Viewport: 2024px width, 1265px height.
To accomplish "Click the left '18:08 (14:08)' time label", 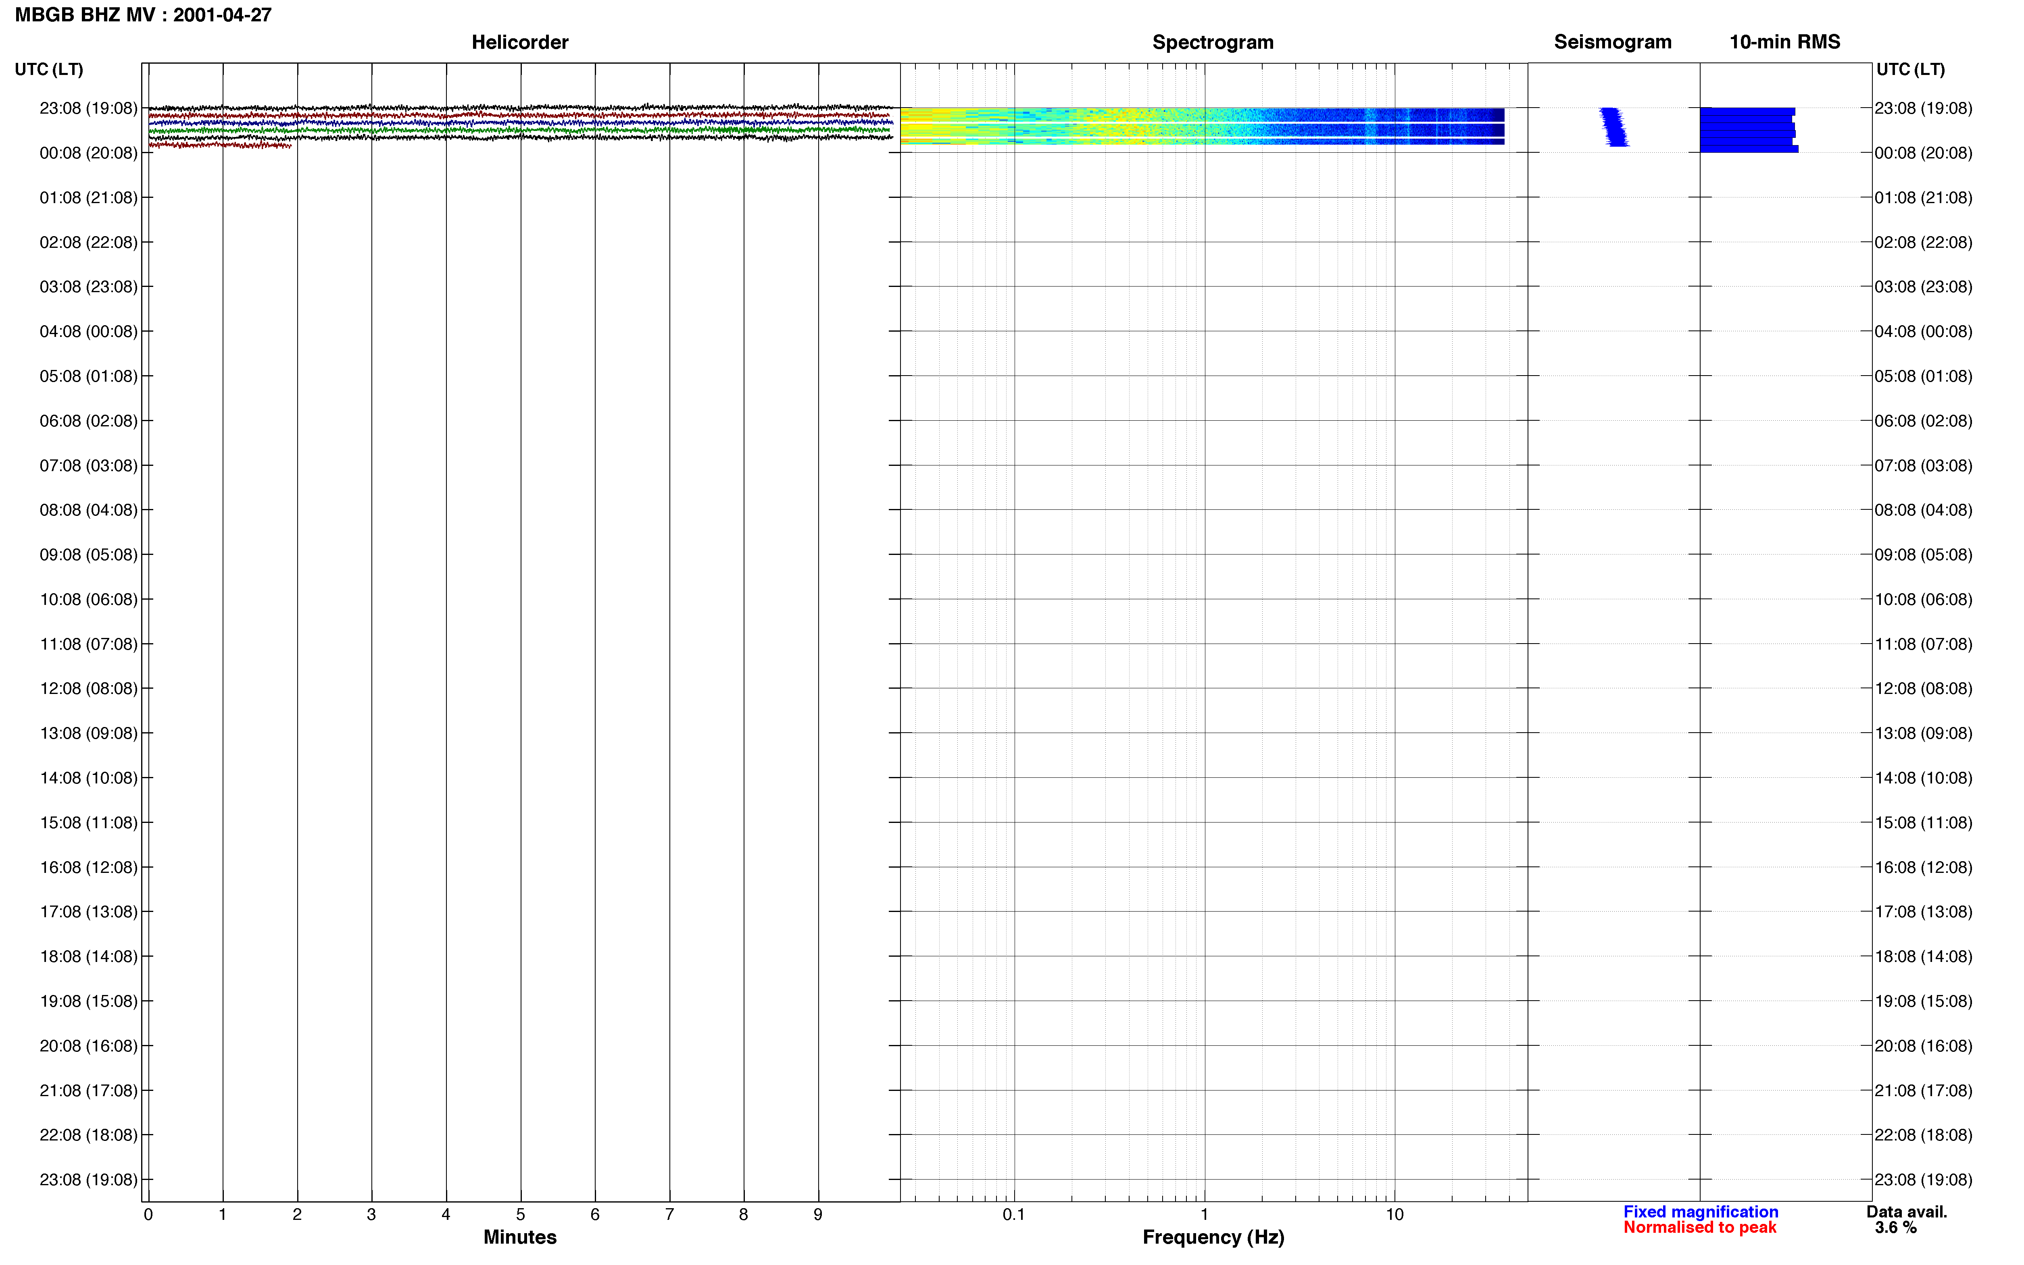I will (88, 956).
